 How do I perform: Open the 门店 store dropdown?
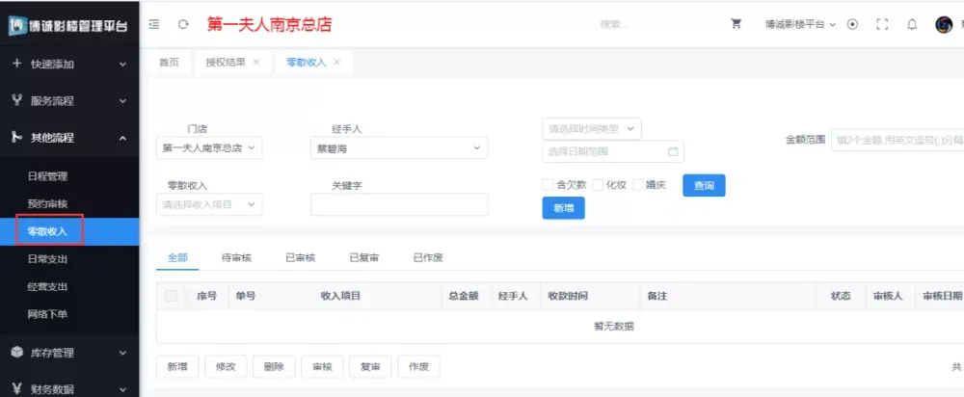[209, 148]
